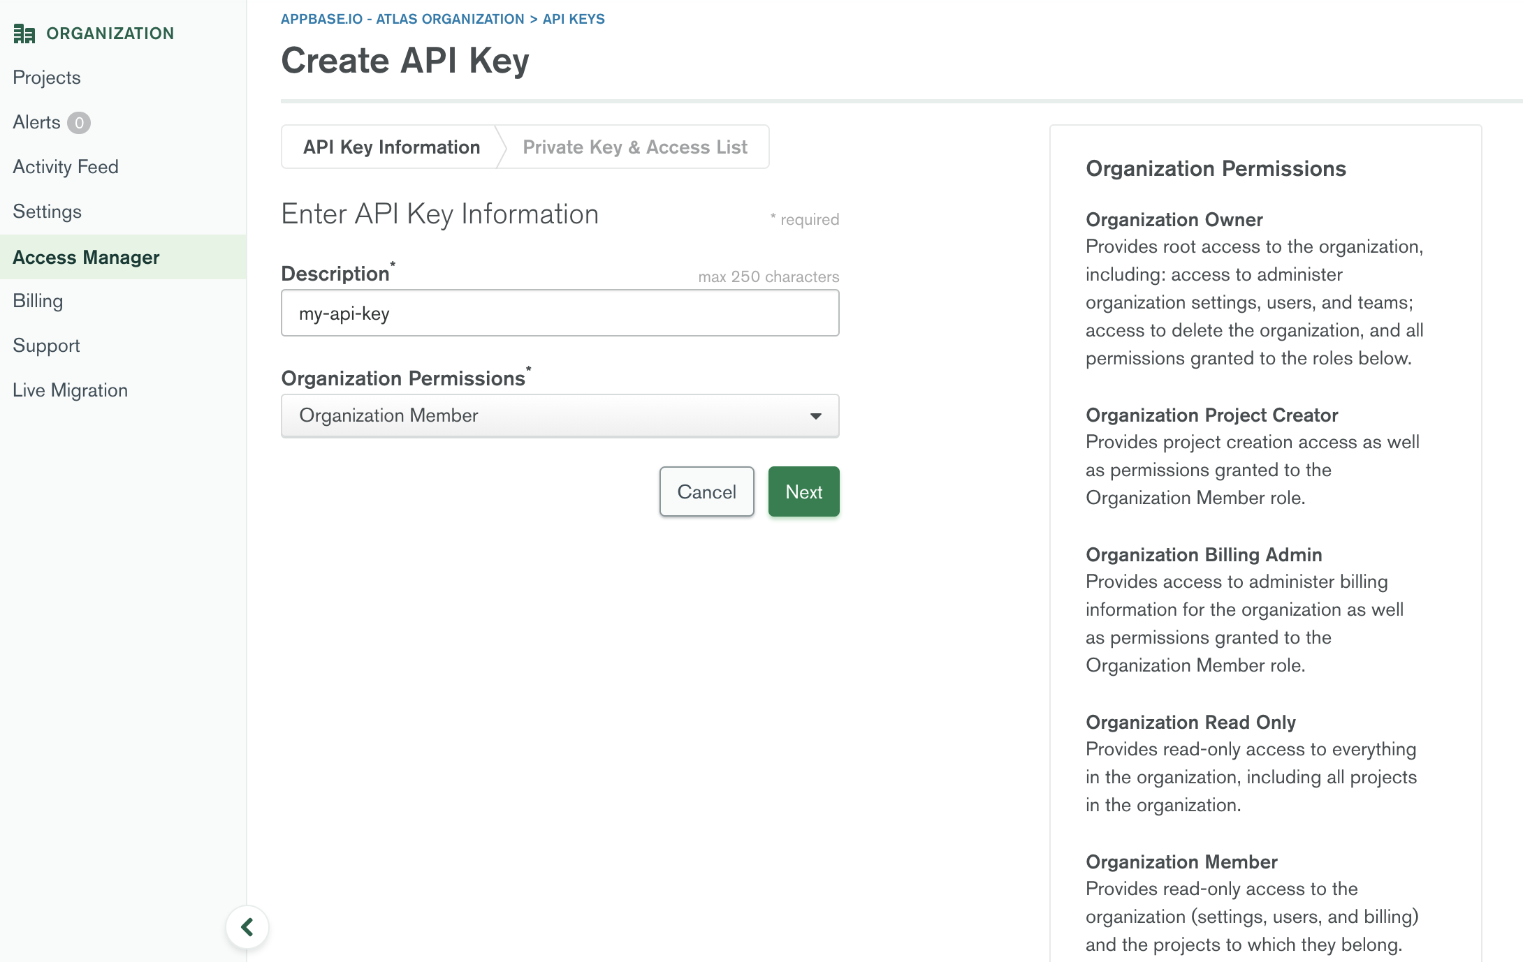Navigate to Billing section

tap(38, 301)
